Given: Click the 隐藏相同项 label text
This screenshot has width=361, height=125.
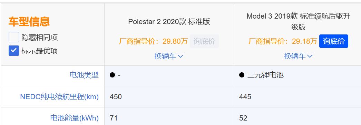Looking at the screenshot, I should click(x=39, y=38).
